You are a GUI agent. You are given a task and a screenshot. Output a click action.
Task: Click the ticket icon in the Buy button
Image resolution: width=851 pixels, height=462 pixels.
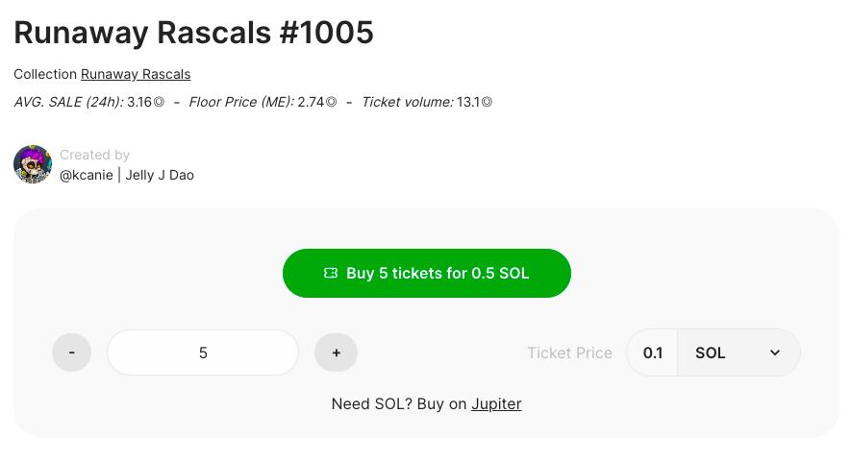click(331, 274)
